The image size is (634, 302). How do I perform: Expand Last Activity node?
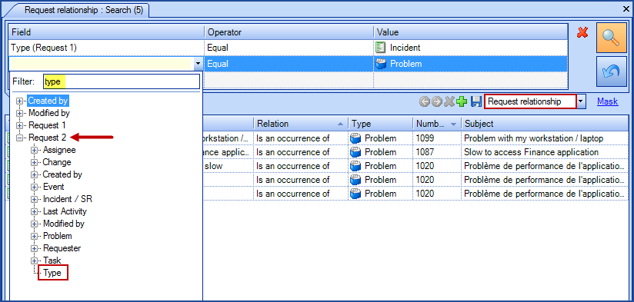click(x=34, y=211)
